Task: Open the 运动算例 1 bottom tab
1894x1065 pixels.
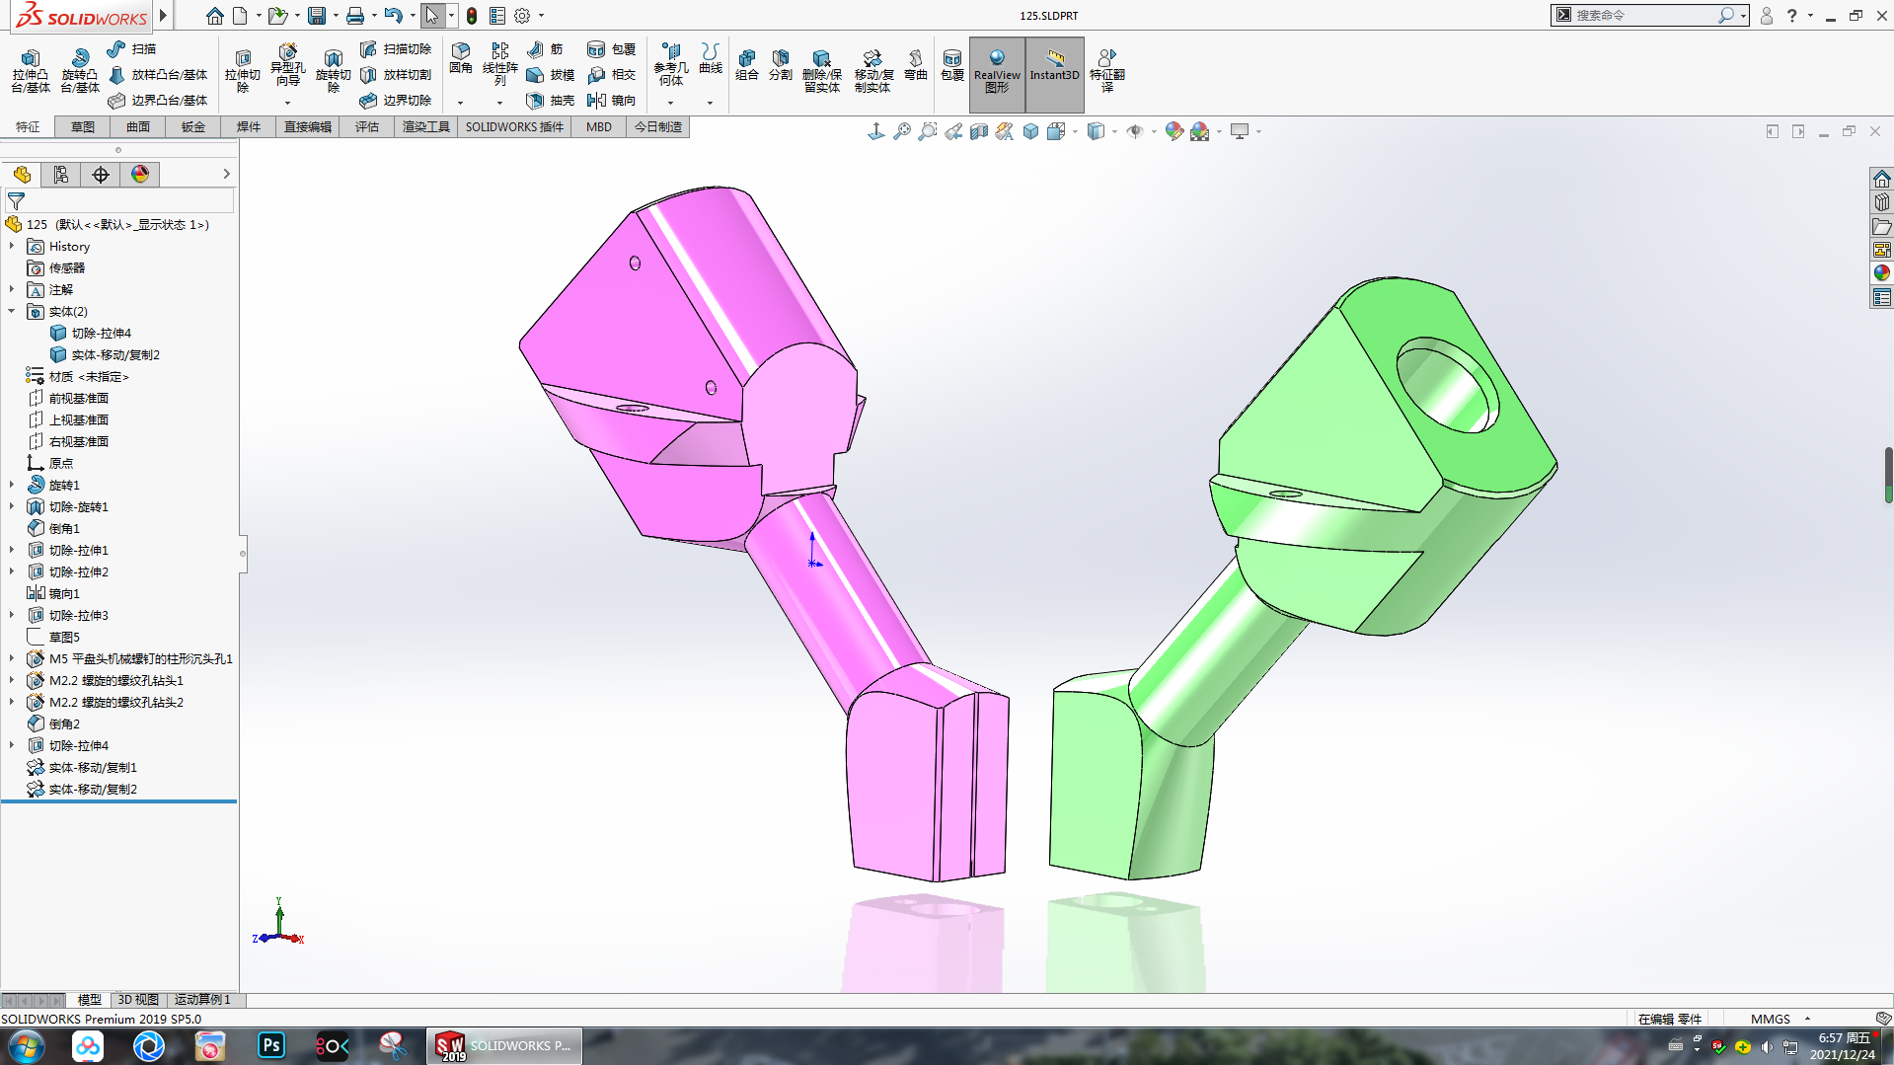Action: (x=202, y=1000)
